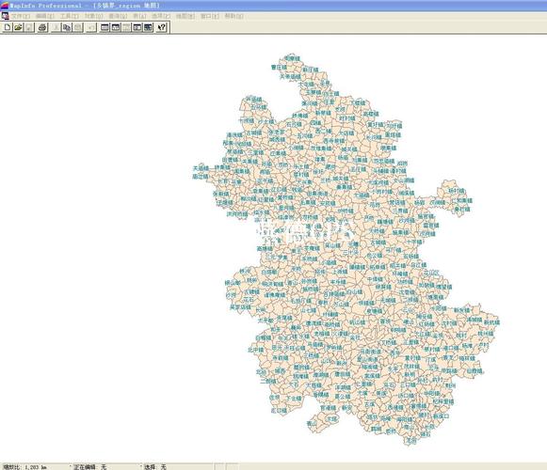Click the New Redistricting window toolbar icon
Screen dimensions: 547x470
click(x=148, y=27)
